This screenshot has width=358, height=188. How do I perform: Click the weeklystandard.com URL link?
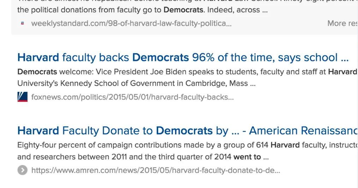tap(131, 23)
